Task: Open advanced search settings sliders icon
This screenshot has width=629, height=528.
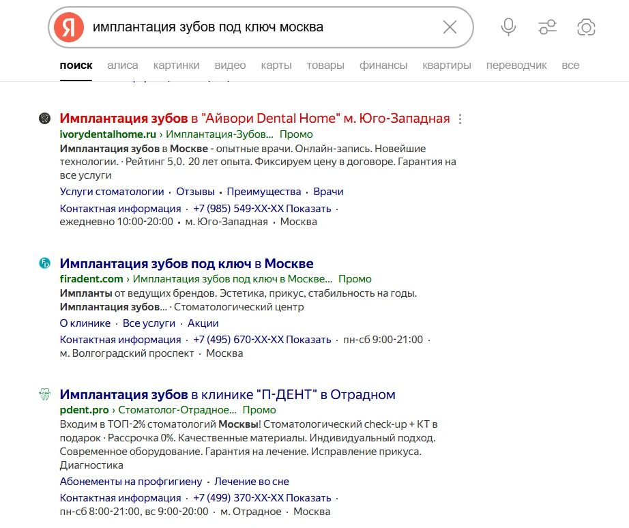Action: (546, 27)
